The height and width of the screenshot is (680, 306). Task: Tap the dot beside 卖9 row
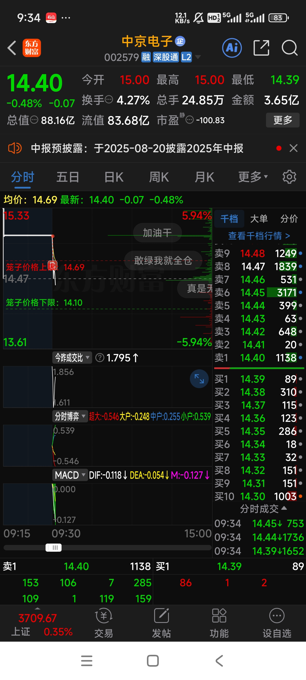point(300,253)
